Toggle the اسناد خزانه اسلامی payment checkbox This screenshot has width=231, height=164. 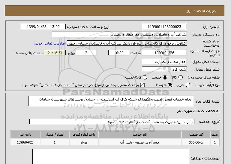click(142, 85)
